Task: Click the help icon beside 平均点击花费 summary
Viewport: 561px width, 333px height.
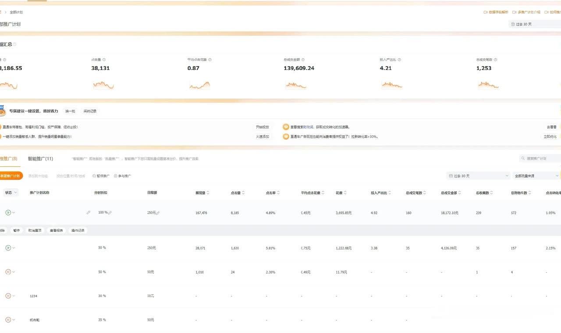Action: (210, 60)
